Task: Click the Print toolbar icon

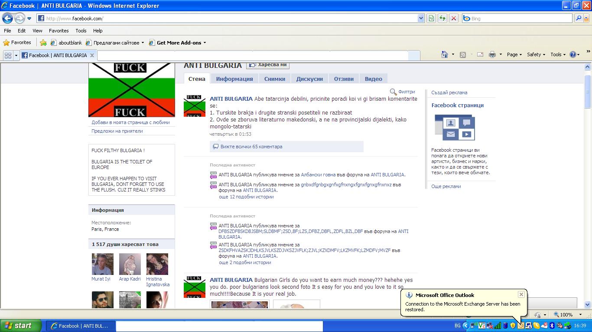Action: [492, 54]
